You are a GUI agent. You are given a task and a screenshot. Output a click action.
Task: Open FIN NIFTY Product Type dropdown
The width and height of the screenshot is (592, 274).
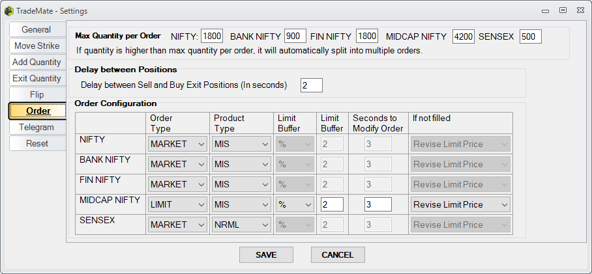[x=241, y=184]
